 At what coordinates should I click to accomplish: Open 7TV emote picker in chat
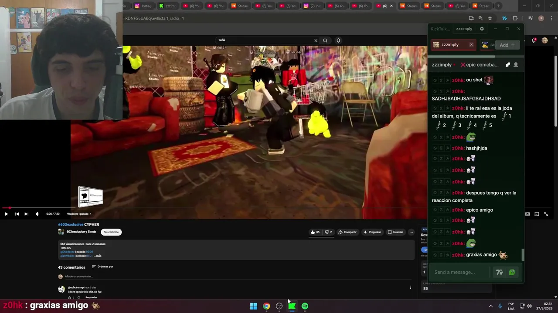500,272
